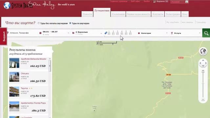This screenshot has height=118, width=210.
Task: Click the Aparthotel Bellavista Mirador thumbnail
Action: point(14,63)
